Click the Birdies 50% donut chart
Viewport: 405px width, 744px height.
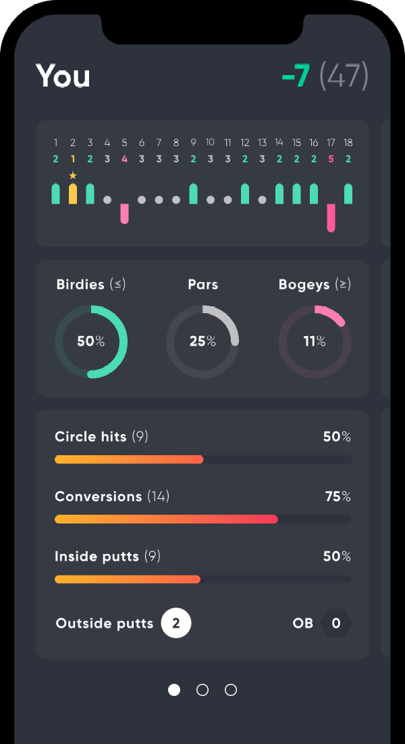(x=91, y=342)
